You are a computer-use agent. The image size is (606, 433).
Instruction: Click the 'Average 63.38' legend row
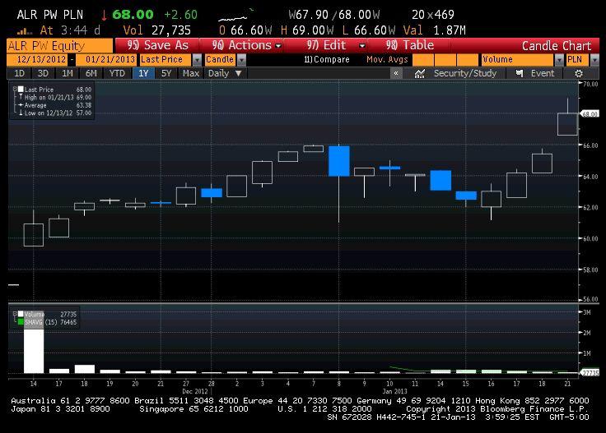pos(55,105)
